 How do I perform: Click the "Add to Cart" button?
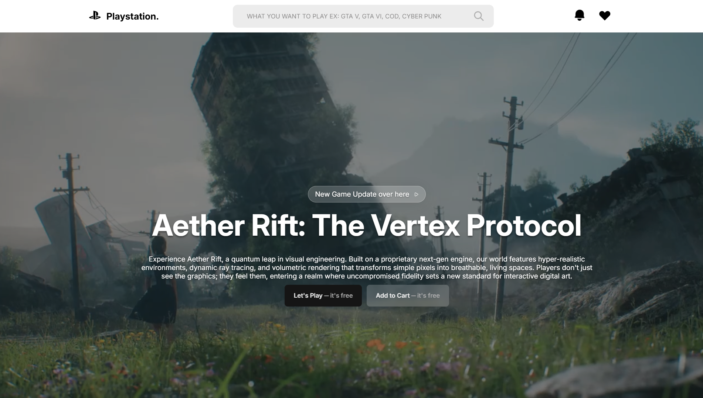tap(408, 295)
